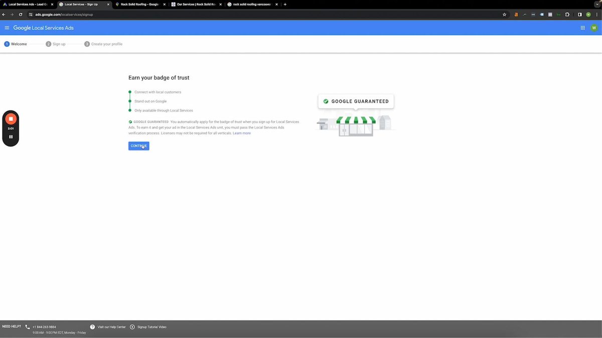Screen dimensions: 602x338
Task: Click the browser forward arrow
Action: click(x=12, y=15)
